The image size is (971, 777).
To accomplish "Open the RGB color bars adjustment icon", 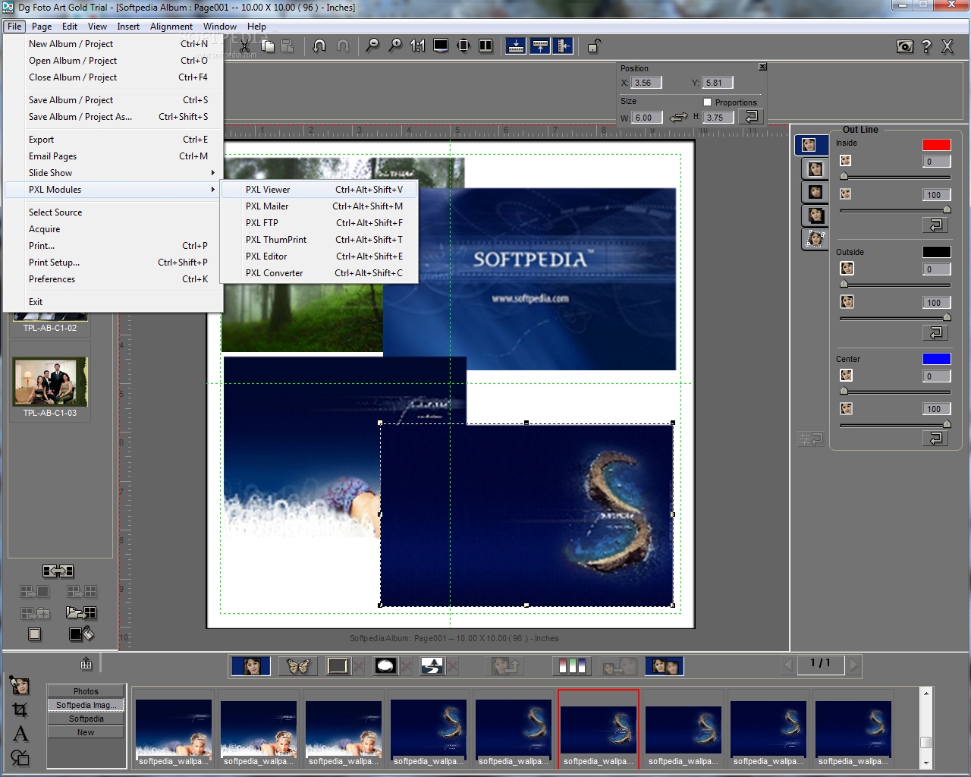I will [x=572, y=666].
